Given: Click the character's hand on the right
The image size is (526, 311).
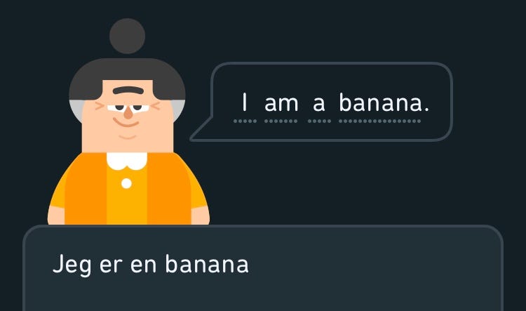Looking at the screenshot, I should 201,216.
